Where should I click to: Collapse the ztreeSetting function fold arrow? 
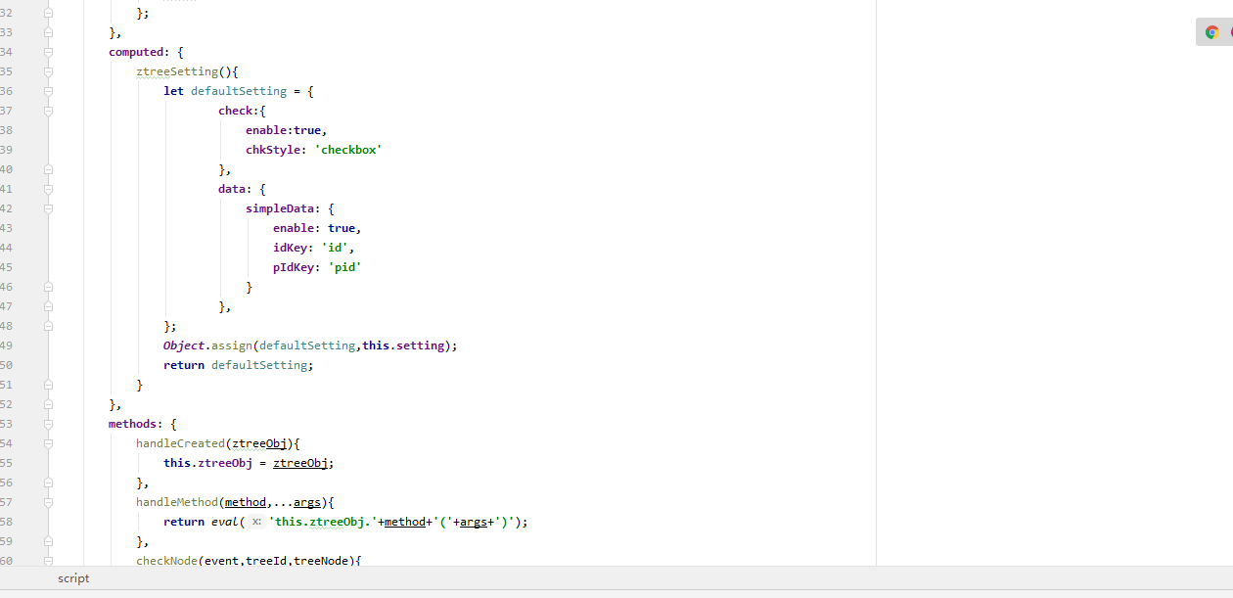(x=47, y=70)
